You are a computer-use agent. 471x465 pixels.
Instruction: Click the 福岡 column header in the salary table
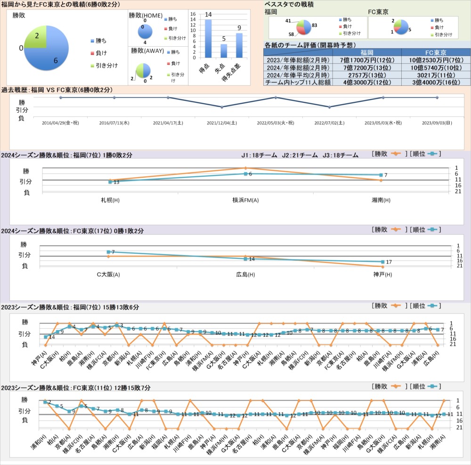tap(367, 53)
